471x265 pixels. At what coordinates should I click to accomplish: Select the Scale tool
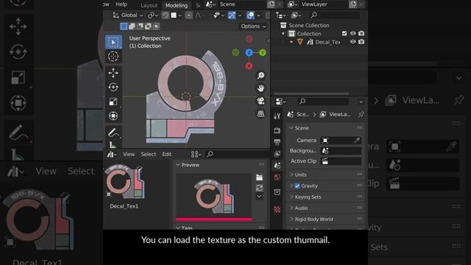(x=113, y=102)
